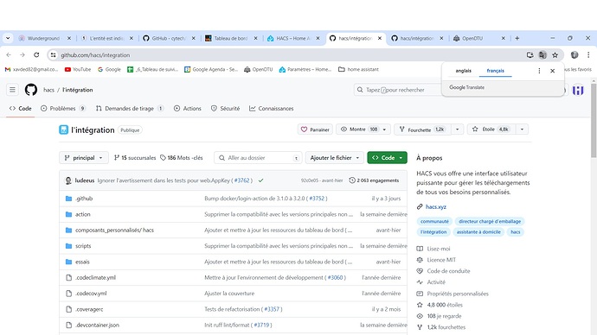The image size is (597, 335).
Task: Close the Google Translate popup
Action: coord(553,71)
